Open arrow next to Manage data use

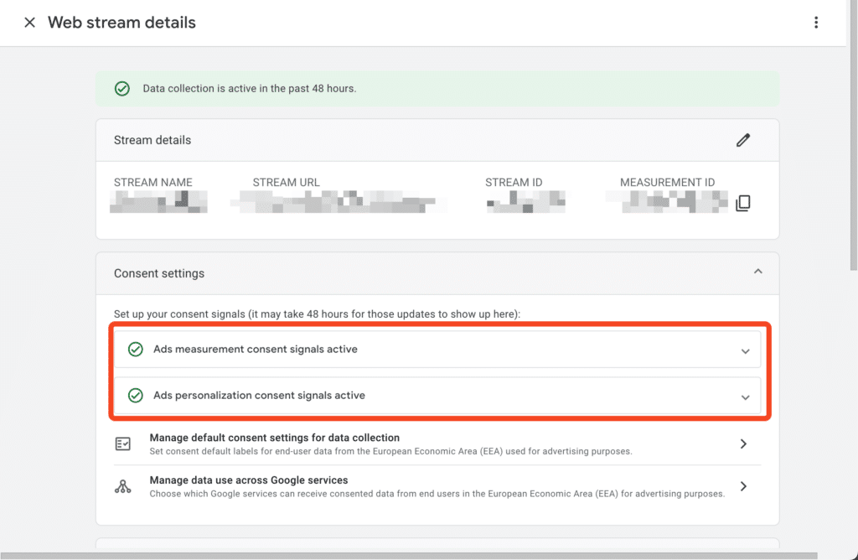click(x=743, y=486)
